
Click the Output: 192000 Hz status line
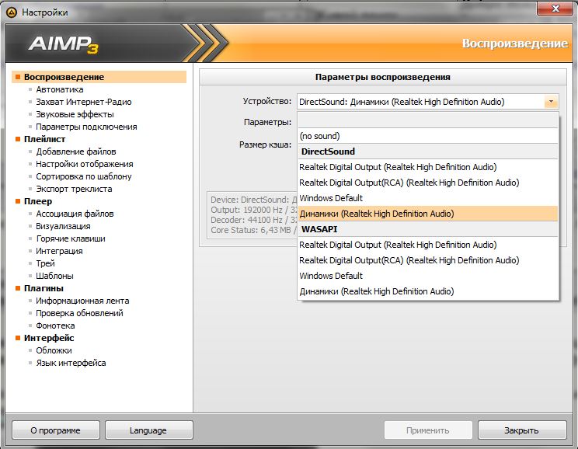253,210
